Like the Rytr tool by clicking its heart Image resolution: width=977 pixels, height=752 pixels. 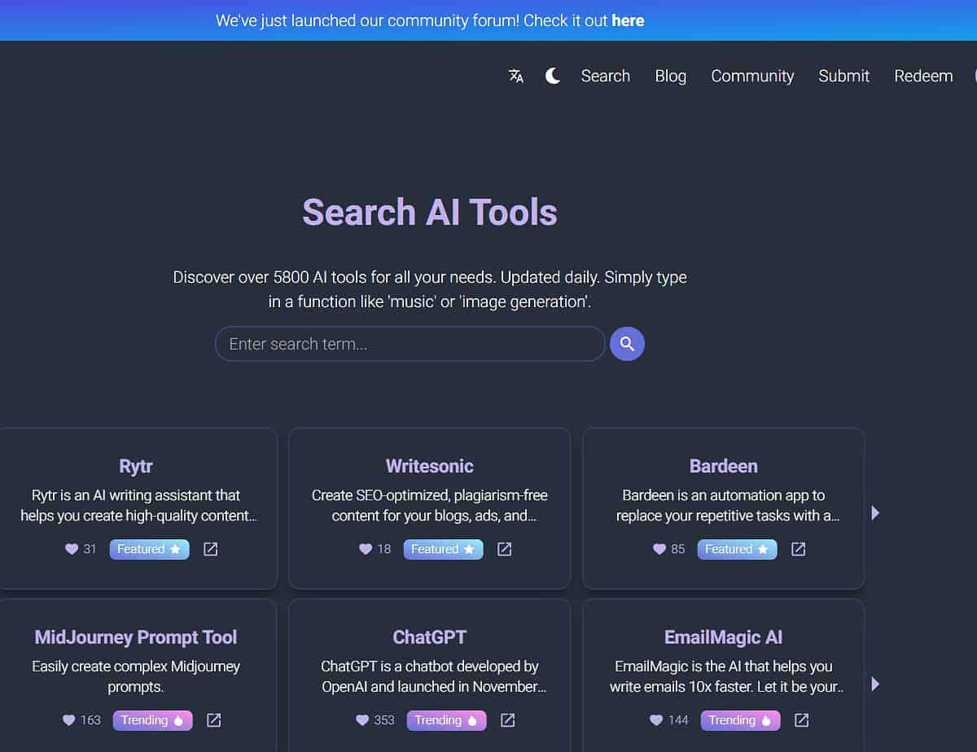point(69,549)
